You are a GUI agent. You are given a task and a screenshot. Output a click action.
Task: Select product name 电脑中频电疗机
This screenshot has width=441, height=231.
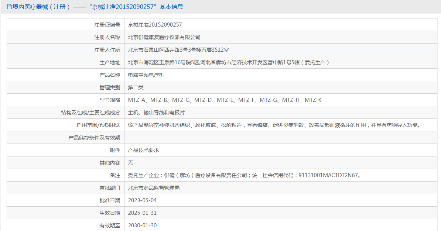pos(146,75)
